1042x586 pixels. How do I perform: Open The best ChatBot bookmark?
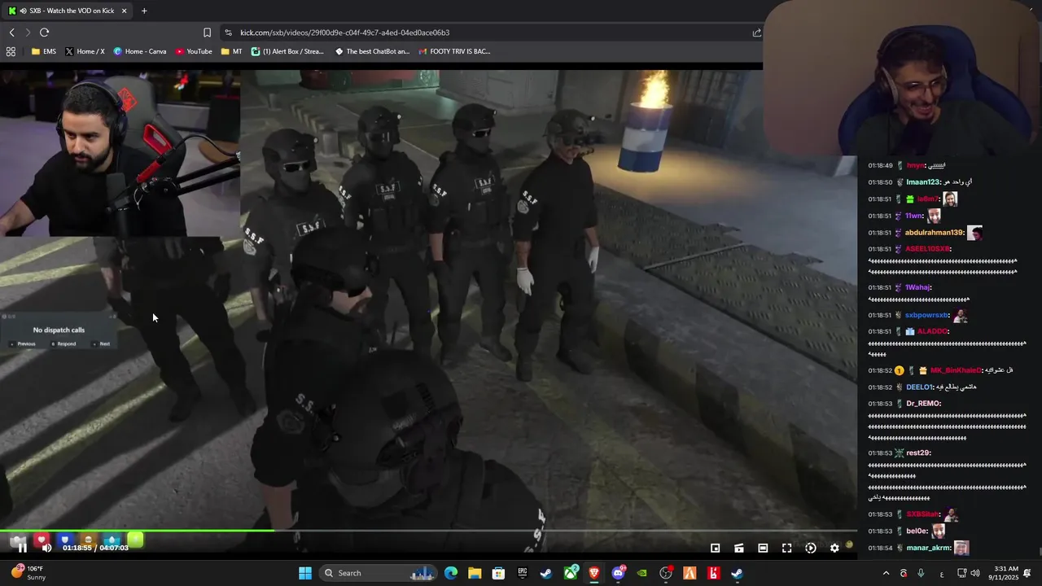[372, 51]
